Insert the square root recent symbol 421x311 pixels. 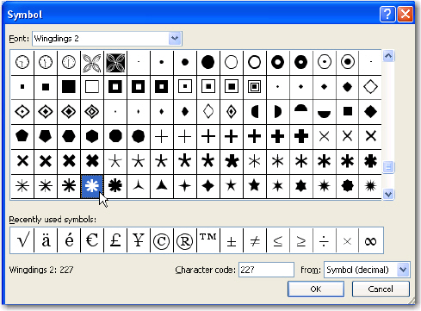(22, 240)
